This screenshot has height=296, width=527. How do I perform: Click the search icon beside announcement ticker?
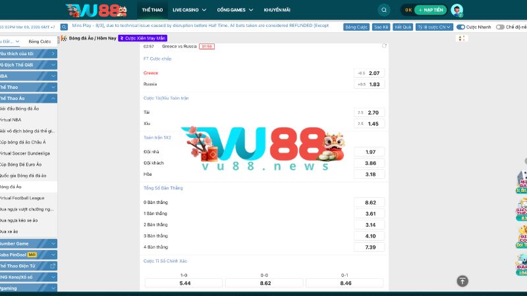pyautogui.click(x=64, y=27)
